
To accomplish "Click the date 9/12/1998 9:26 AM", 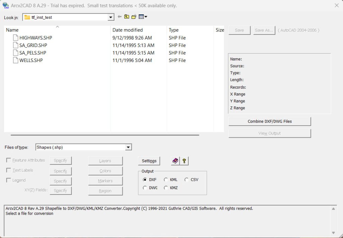I will 132,38.
